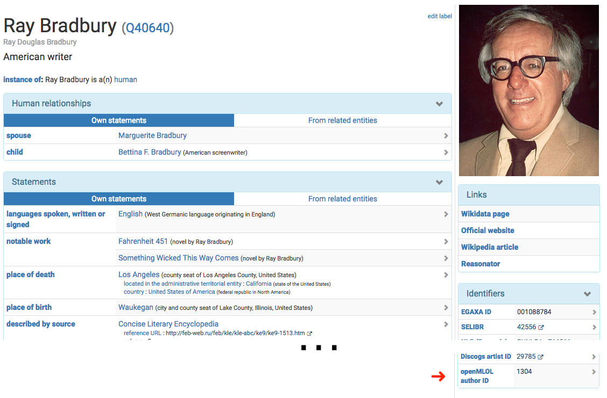Open the Waukegan entry

pyautogui.click(x=136, y=308)
